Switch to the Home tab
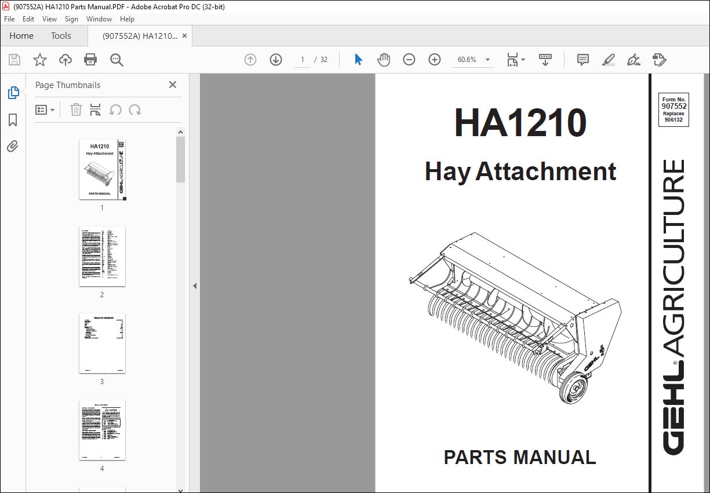This screenshot has width=710, height=493. point(21,35)
